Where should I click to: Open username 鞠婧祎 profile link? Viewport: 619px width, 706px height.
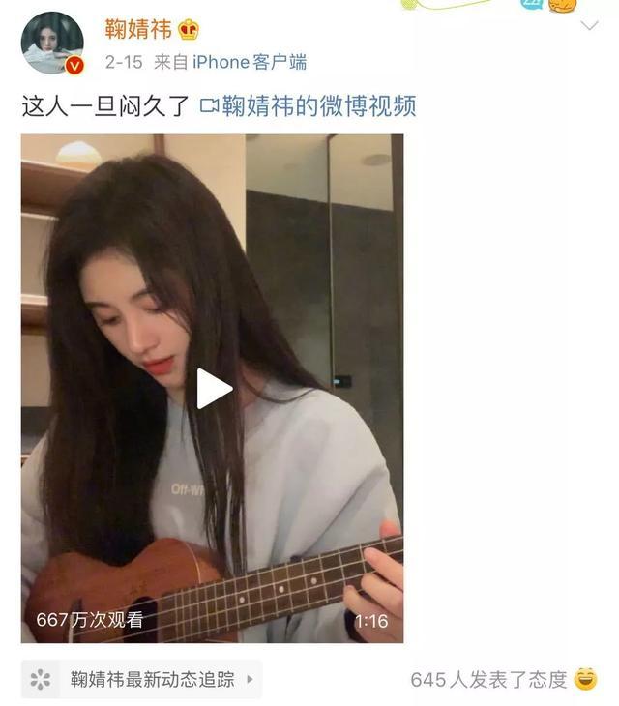(x=138, y=29)
